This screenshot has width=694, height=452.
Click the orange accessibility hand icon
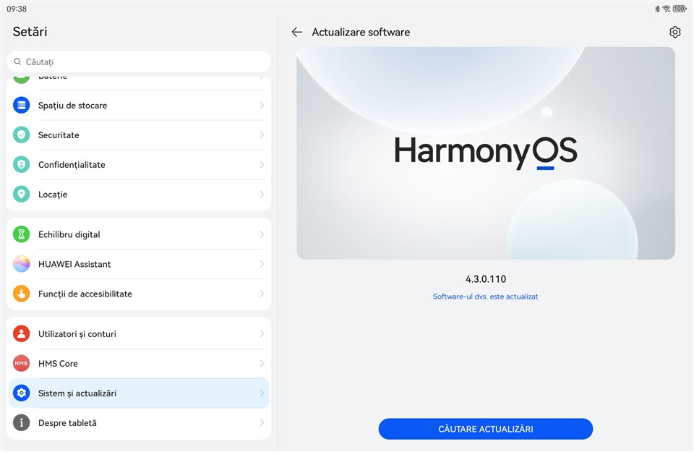22,294
